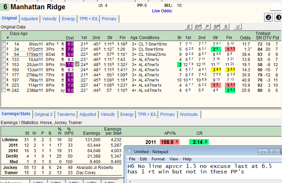Screen dimensions: 282x183
Task: Tick the checkbox for race line 6 (13Jun11)
Action: click(x=3, y=70)
